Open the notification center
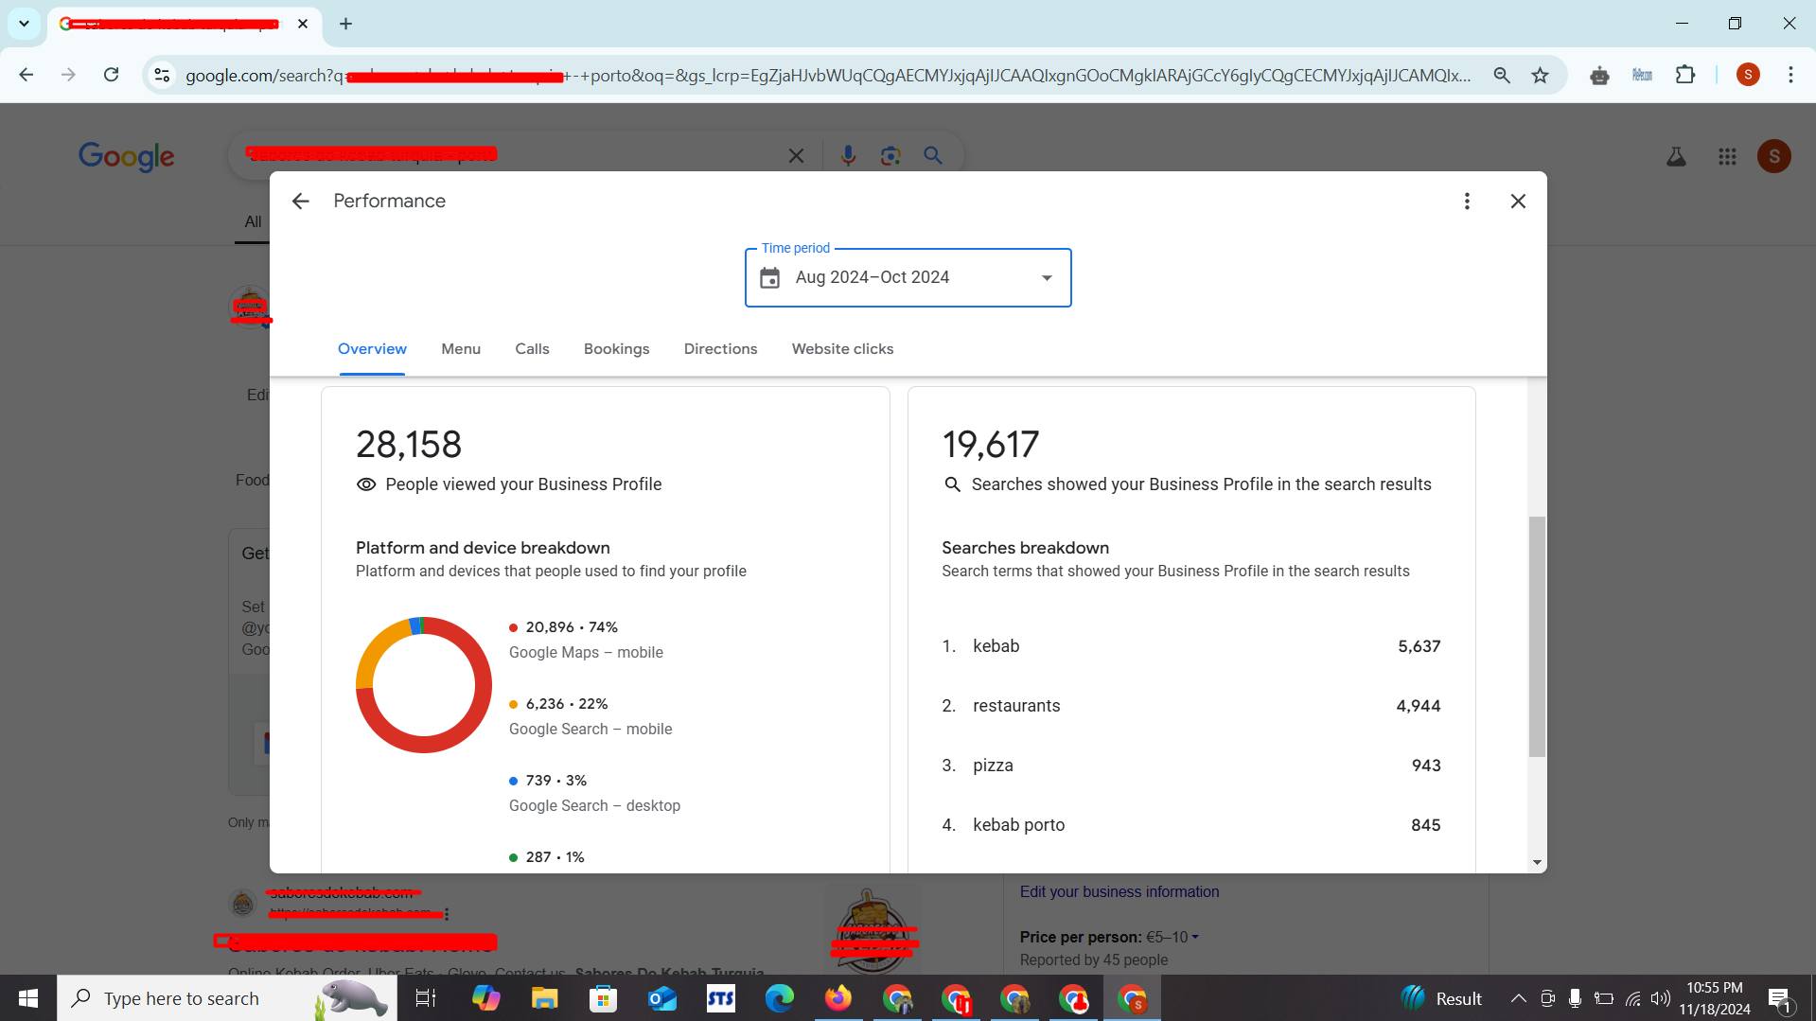This screenshot has width=1816, height=1021. coord(1779,998)
